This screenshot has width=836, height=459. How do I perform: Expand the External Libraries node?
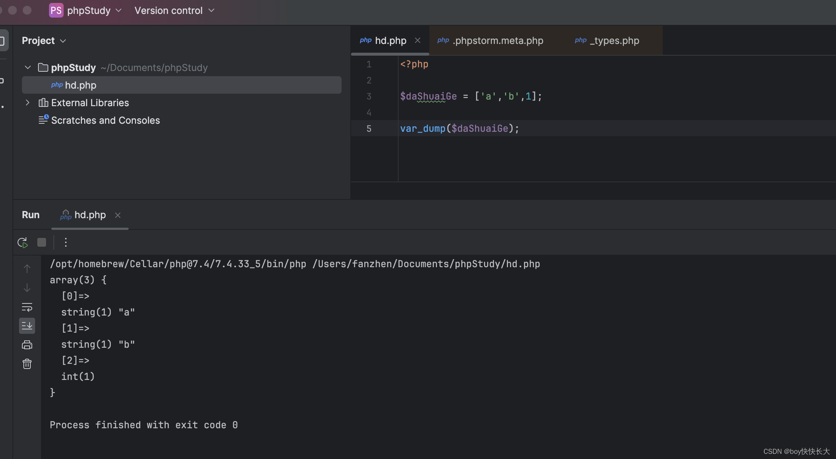(28, 103)
